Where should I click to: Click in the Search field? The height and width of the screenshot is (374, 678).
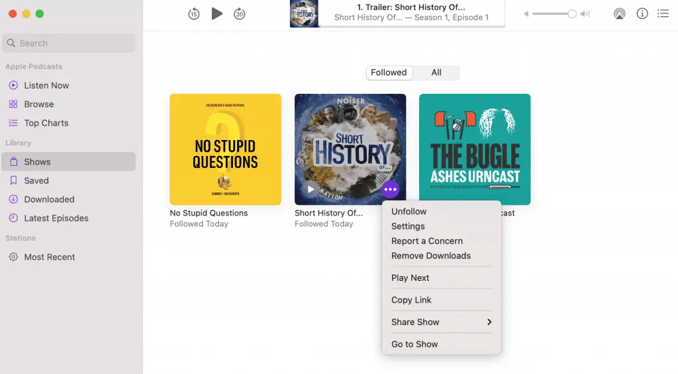click(x=69, y=43)
